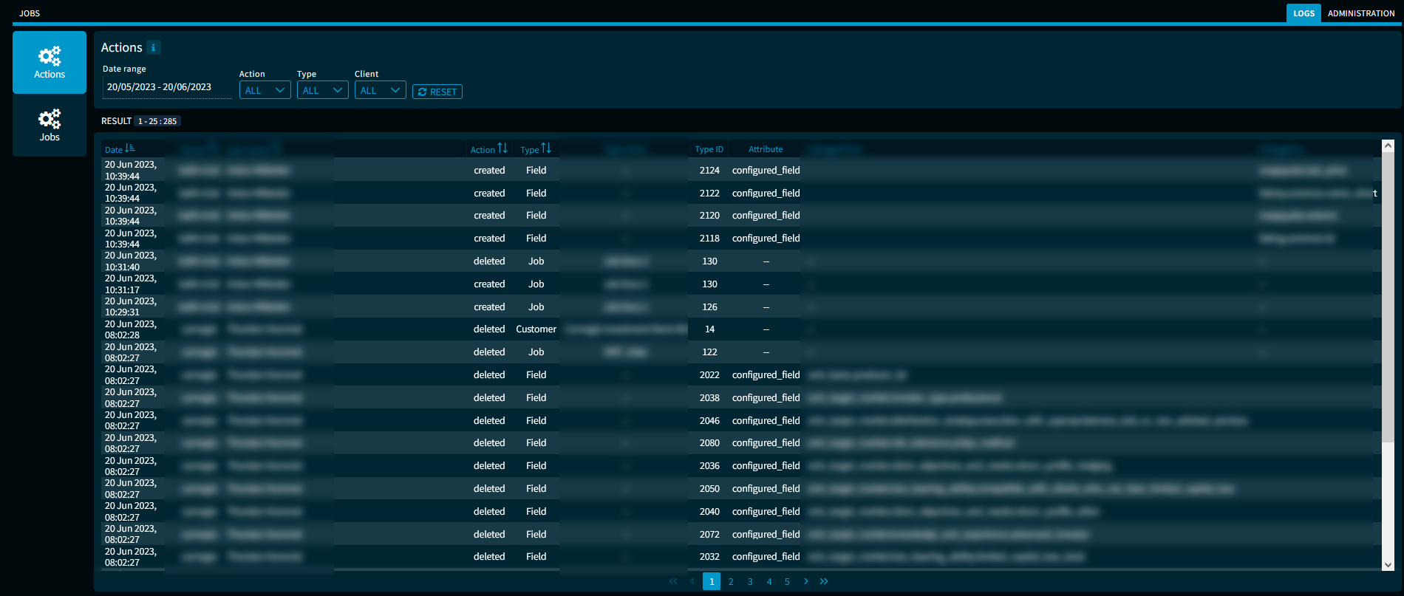Click Type ID 2038 cell
Screen dimensions: 1404x596
pos(709,397)
